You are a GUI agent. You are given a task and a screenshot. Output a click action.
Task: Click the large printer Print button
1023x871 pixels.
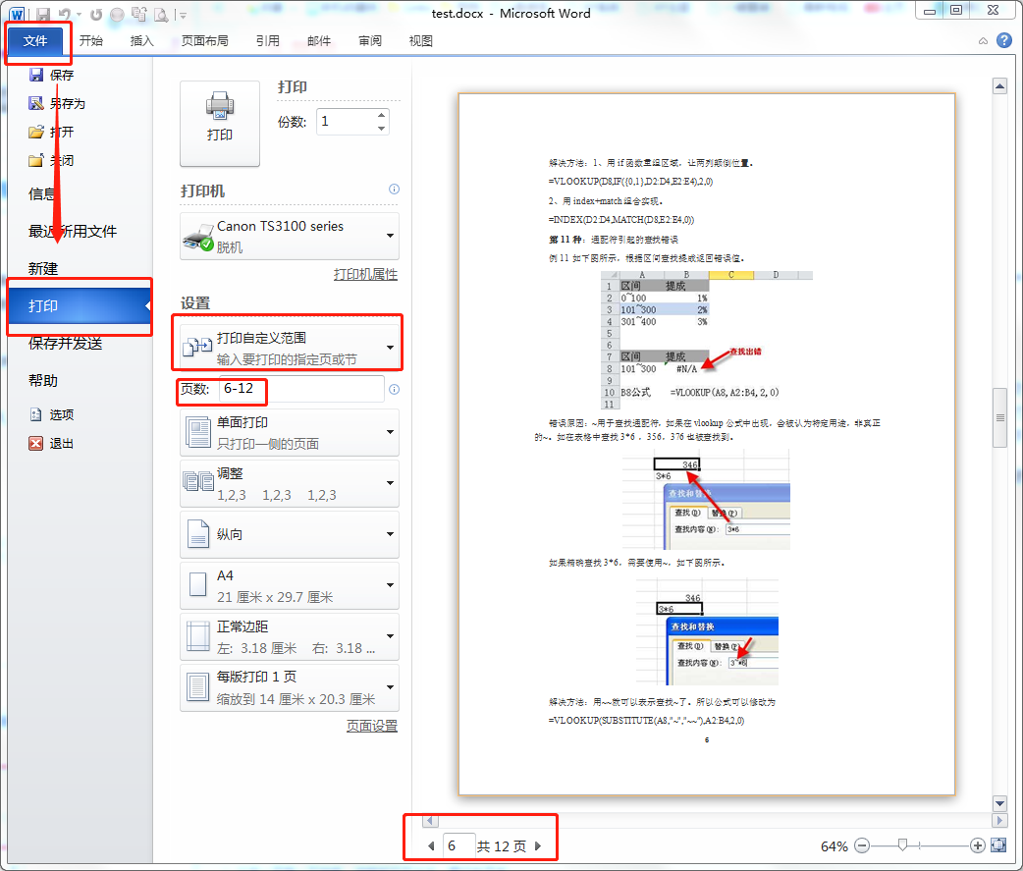pyautogui.click(x=220, y=124)
